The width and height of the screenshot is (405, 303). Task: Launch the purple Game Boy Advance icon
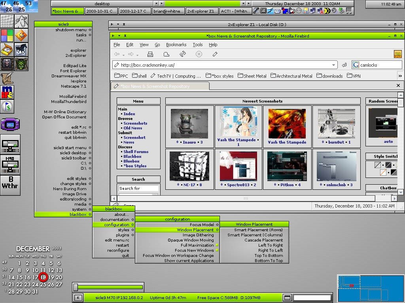coord(10,124)
